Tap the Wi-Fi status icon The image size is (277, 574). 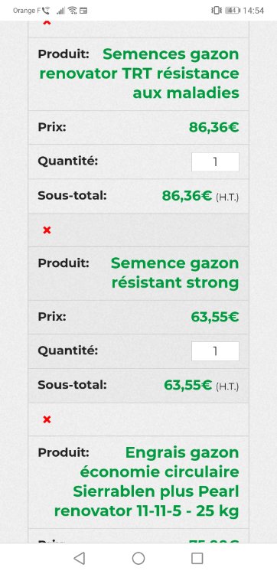pyautogui.click(x=73, y=11)
